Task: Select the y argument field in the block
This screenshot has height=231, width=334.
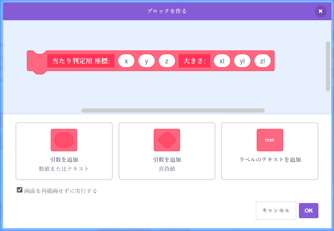Action: 146,61
